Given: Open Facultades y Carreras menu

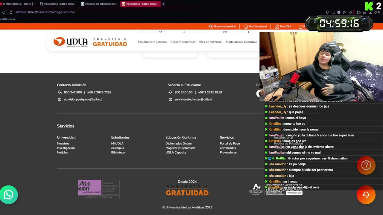Looking at the screenshot, I should tap(152, 42).
